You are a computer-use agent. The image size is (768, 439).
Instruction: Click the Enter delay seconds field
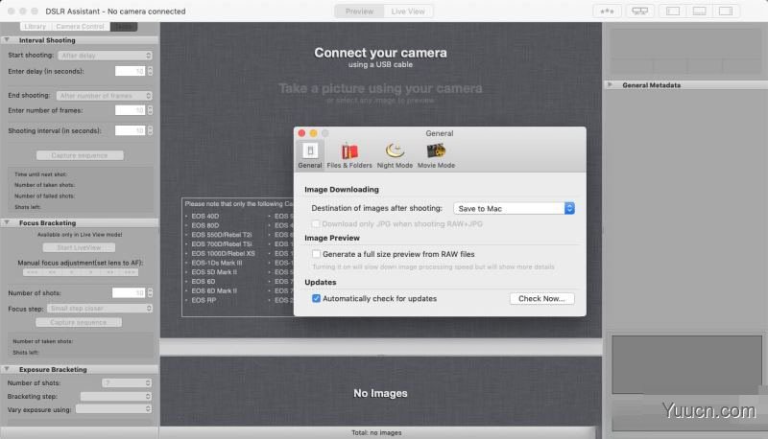(130, 71)
